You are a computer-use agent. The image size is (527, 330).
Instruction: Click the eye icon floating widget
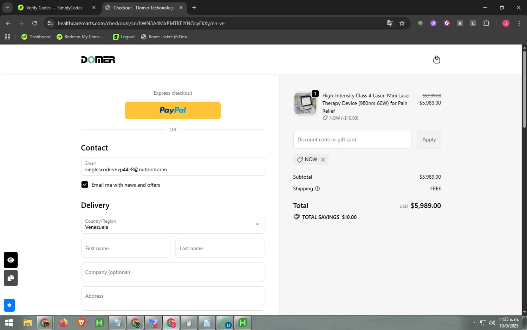11,260
